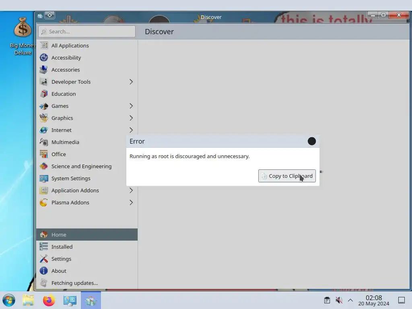Viewport: 412px width, 309px height.
Task: Select the Multimedia label
Action: coord(65,142)
